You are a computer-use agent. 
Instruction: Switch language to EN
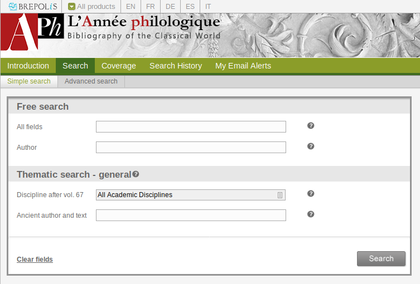[x=131, y=7]
